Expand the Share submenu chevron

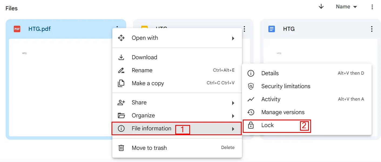[x=233, y=103]
